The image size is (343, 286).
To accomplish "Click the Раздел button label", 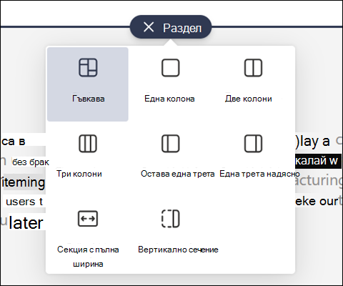I will [182, 28].
